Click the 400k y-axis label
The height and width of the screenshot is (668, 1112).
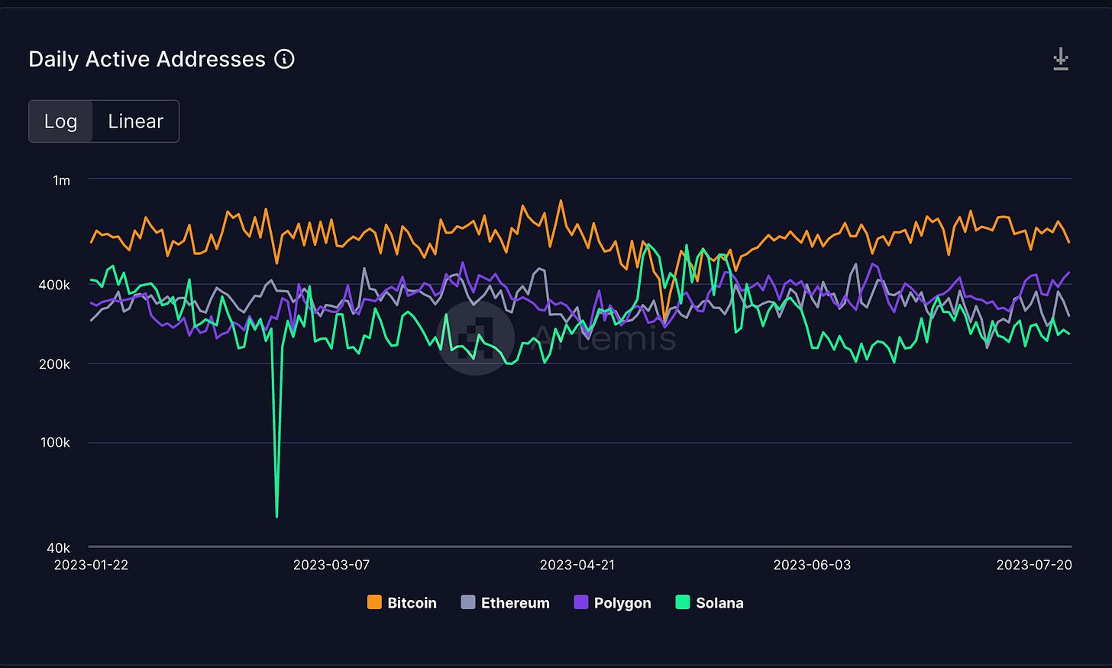click(x=54, y=285)
